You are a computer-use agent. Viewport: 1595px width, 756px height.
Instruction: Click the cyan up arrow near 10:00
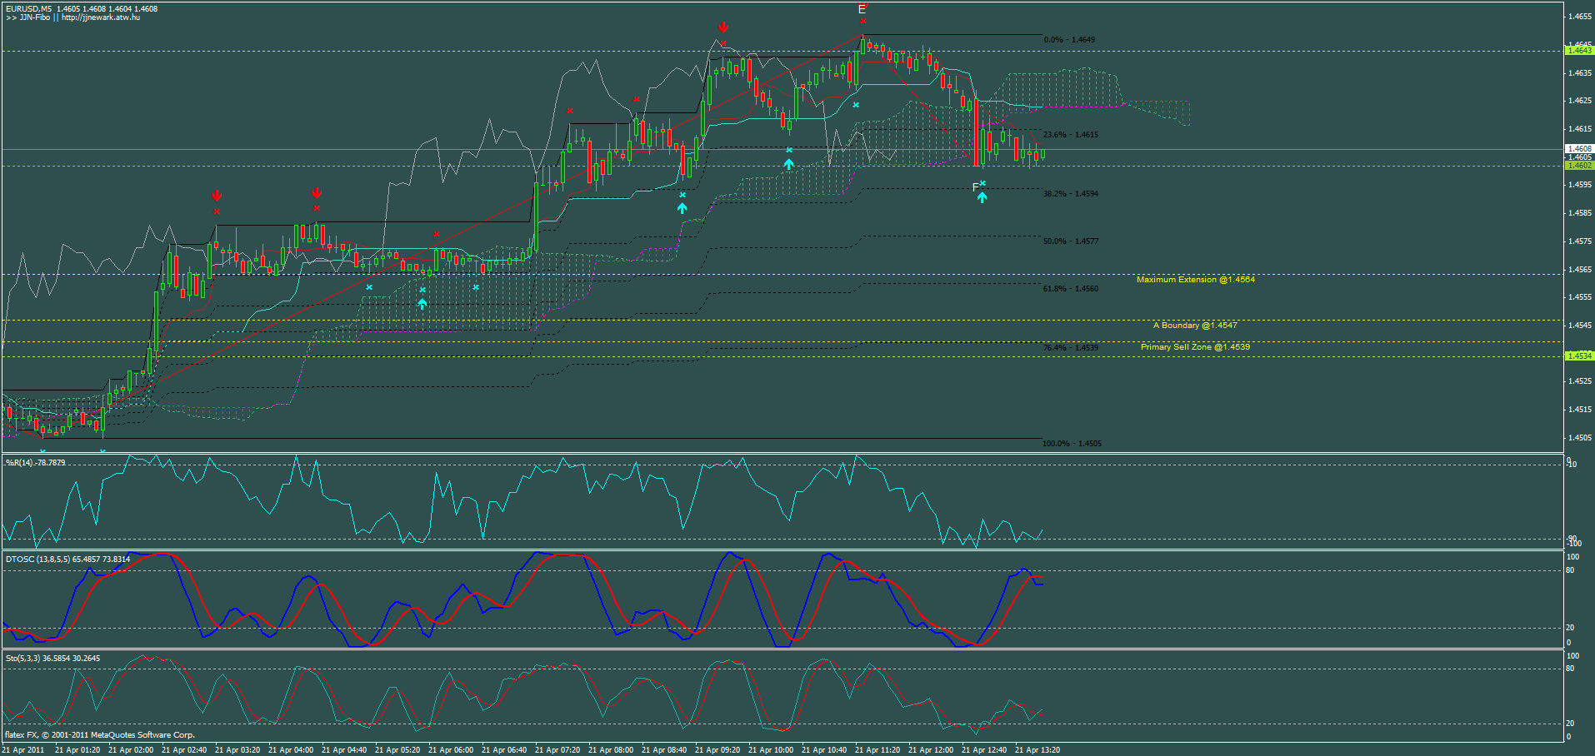[x=787, y=165]
